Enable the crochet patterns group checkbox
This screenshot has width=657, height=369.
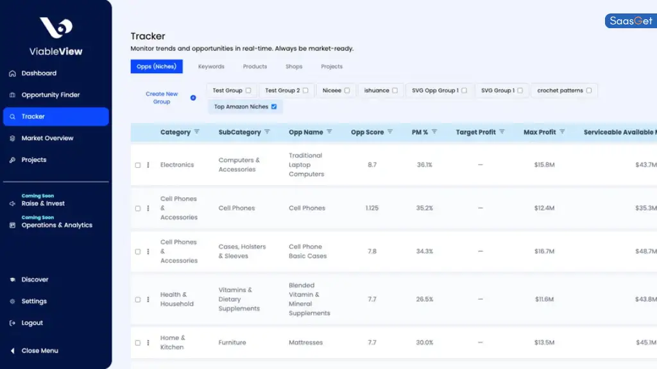click(x=588, y=90)
